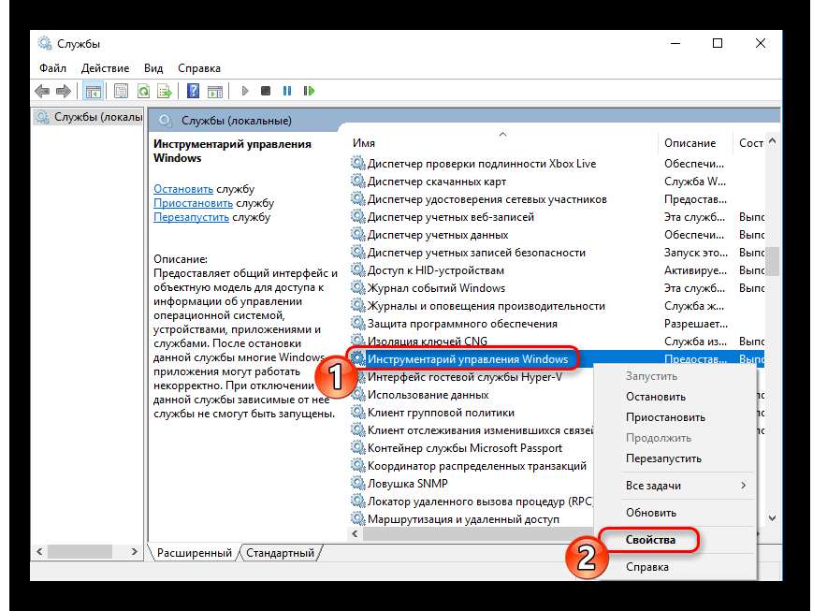Select Координатор распределенных транзакций service
This screenshot has height=611, width=813.
477,465
